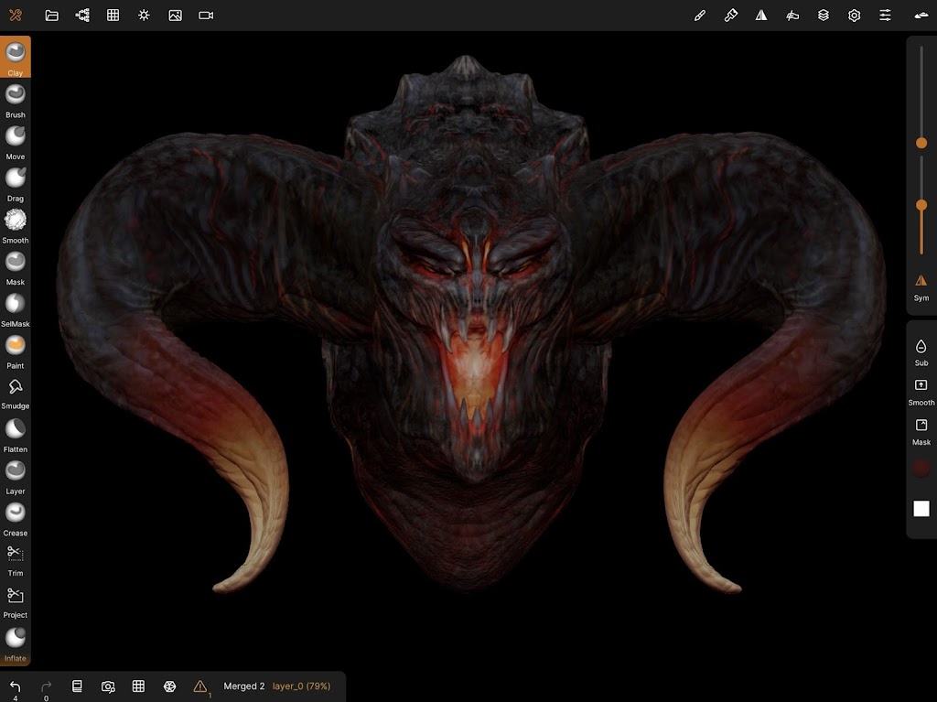Viewport: 937px width, 702px height.
Task: Click the yellow warning triangle indicator
Action: click(200, 686)
